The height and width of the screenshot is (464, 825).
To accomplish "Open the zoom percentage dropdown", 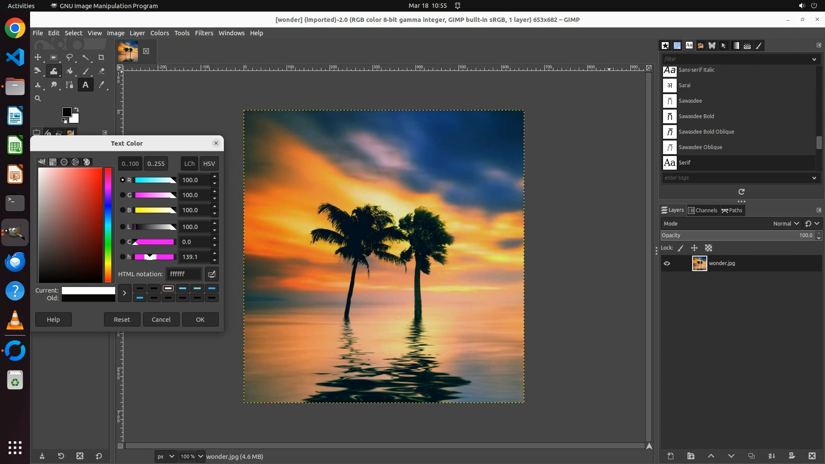I will pos(201,456).
